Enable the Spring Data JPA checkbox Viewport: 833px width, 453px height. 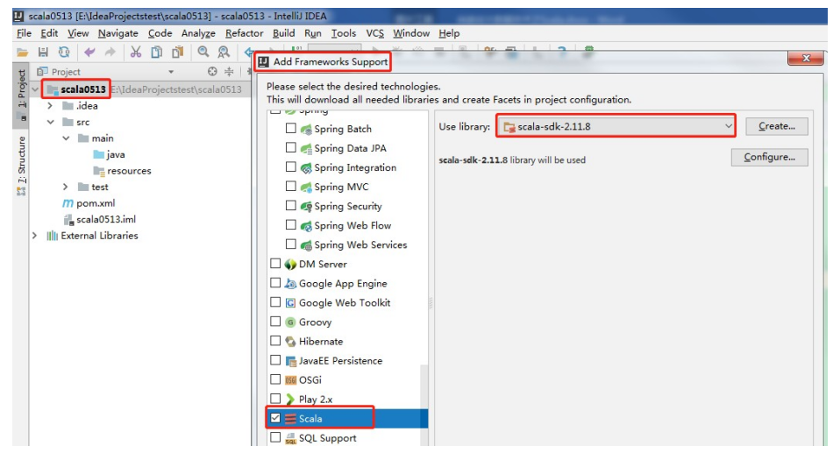point(290,147)
